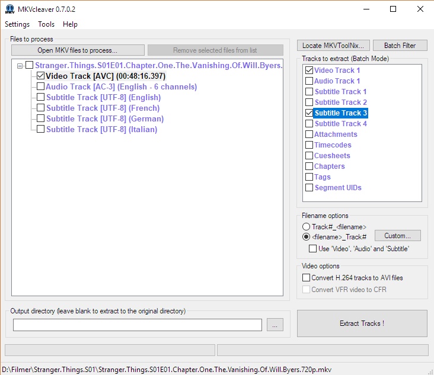Check the Segment UIDs checkbox
The width and height of the screenshot is (434, 375).
(x=309, y=187)
